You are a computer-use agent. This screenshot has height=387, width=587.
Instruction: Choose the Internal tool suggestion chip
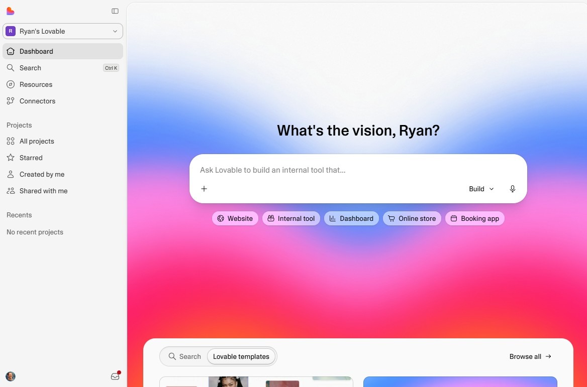pos(291,218)
